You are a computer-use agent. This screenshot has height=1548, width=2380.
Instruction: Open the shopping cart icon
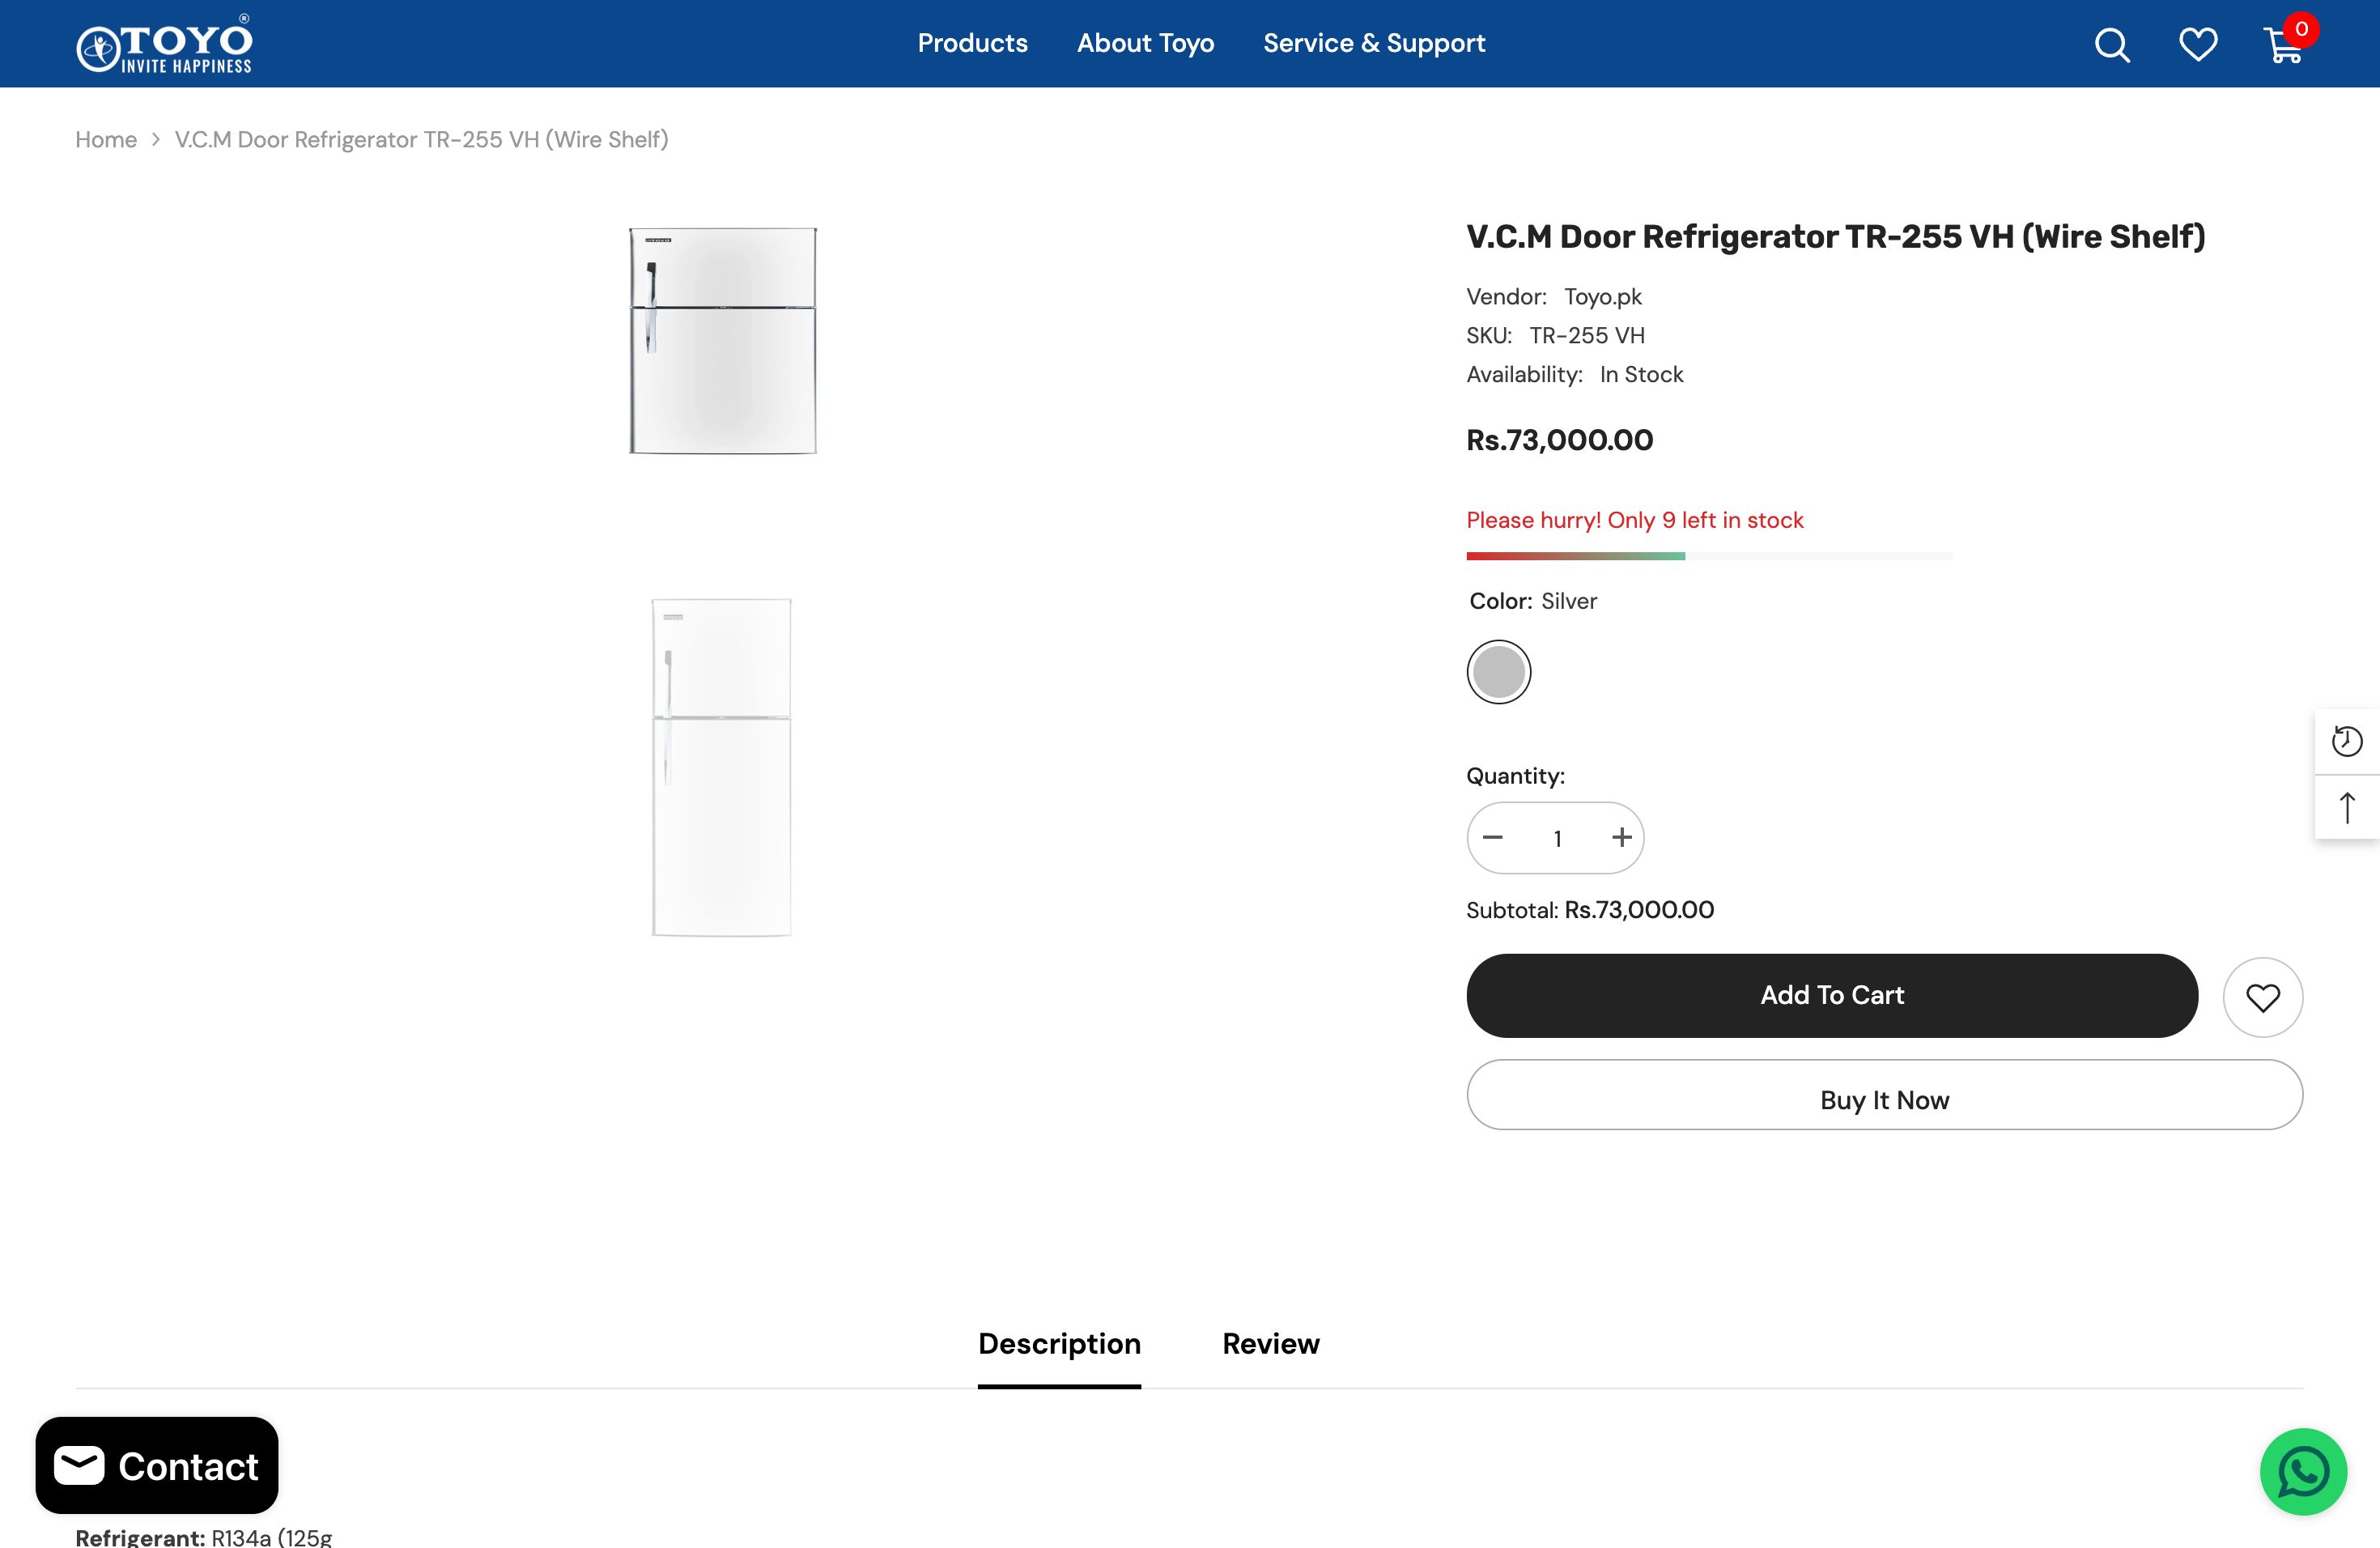click(x=2284, y=46)
